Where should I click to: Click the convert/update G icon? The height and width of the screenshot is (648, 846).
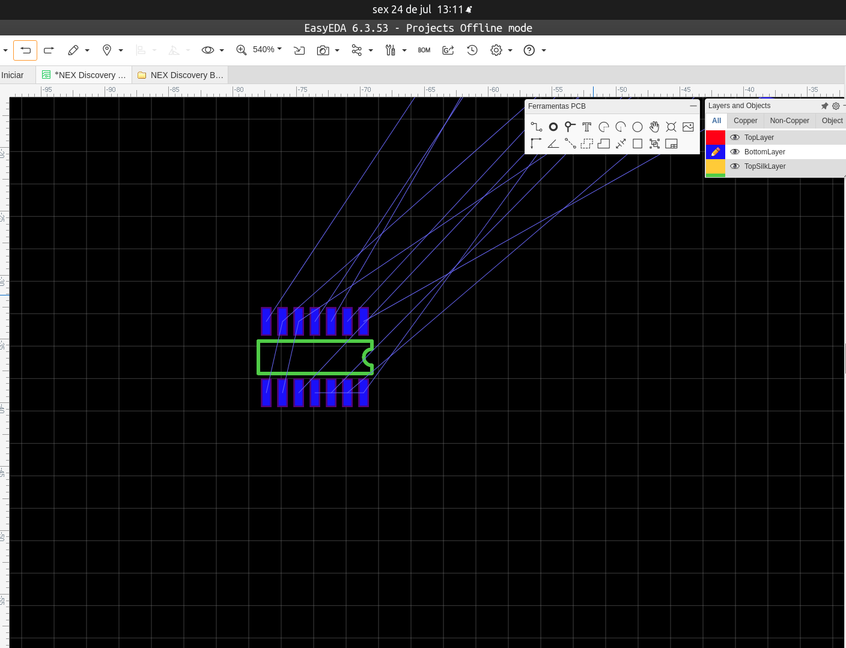[x=448, y=50]
